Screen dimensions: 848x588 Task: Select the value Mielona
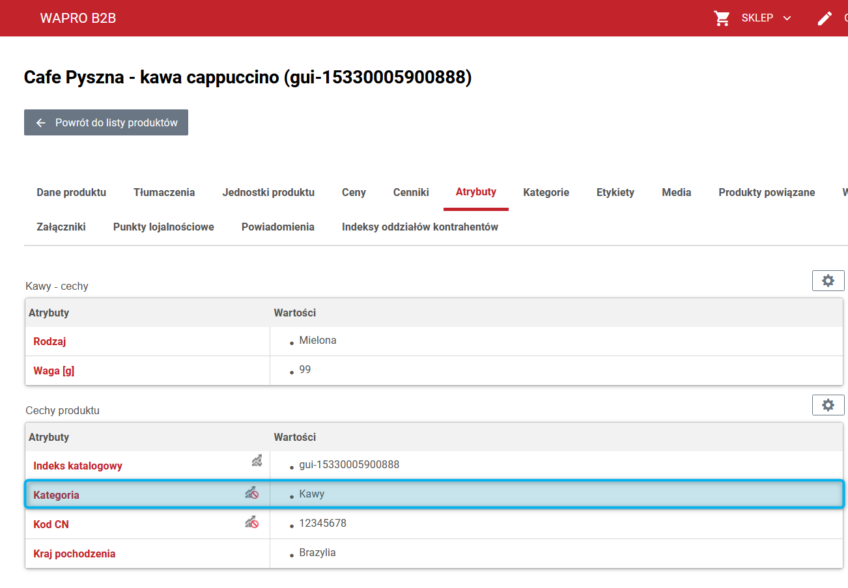pos(318,340)
